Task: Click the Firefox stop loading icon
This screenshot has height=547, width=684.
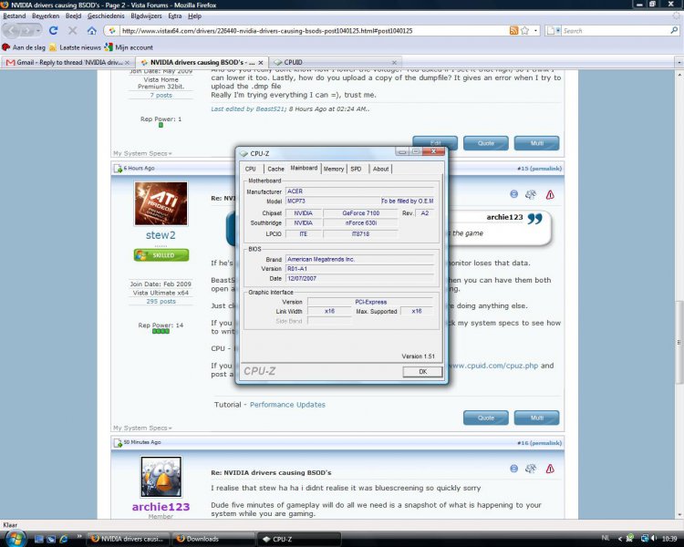Action: pyautogui.click(x=72, y=30)
